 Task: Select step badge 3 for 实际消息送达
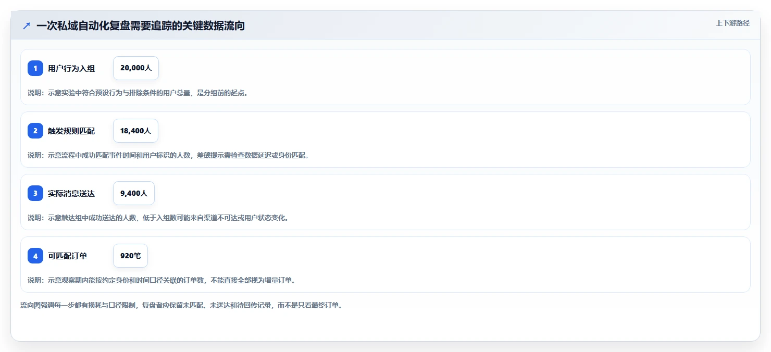coord(35,193)
